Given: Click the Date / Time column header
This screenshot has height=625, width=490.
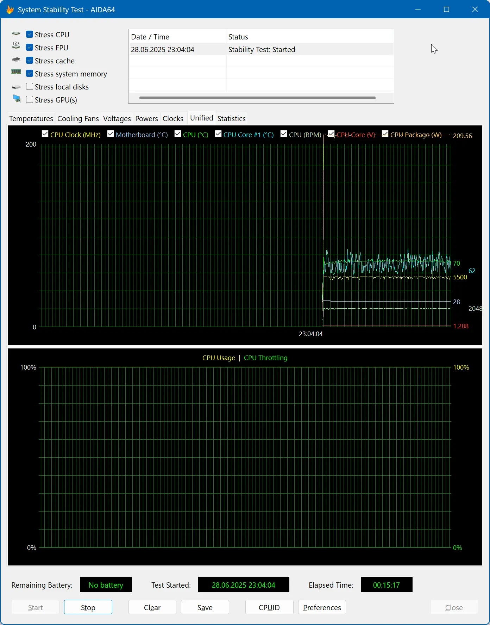Looking at the screenshot, I should 177,37.
